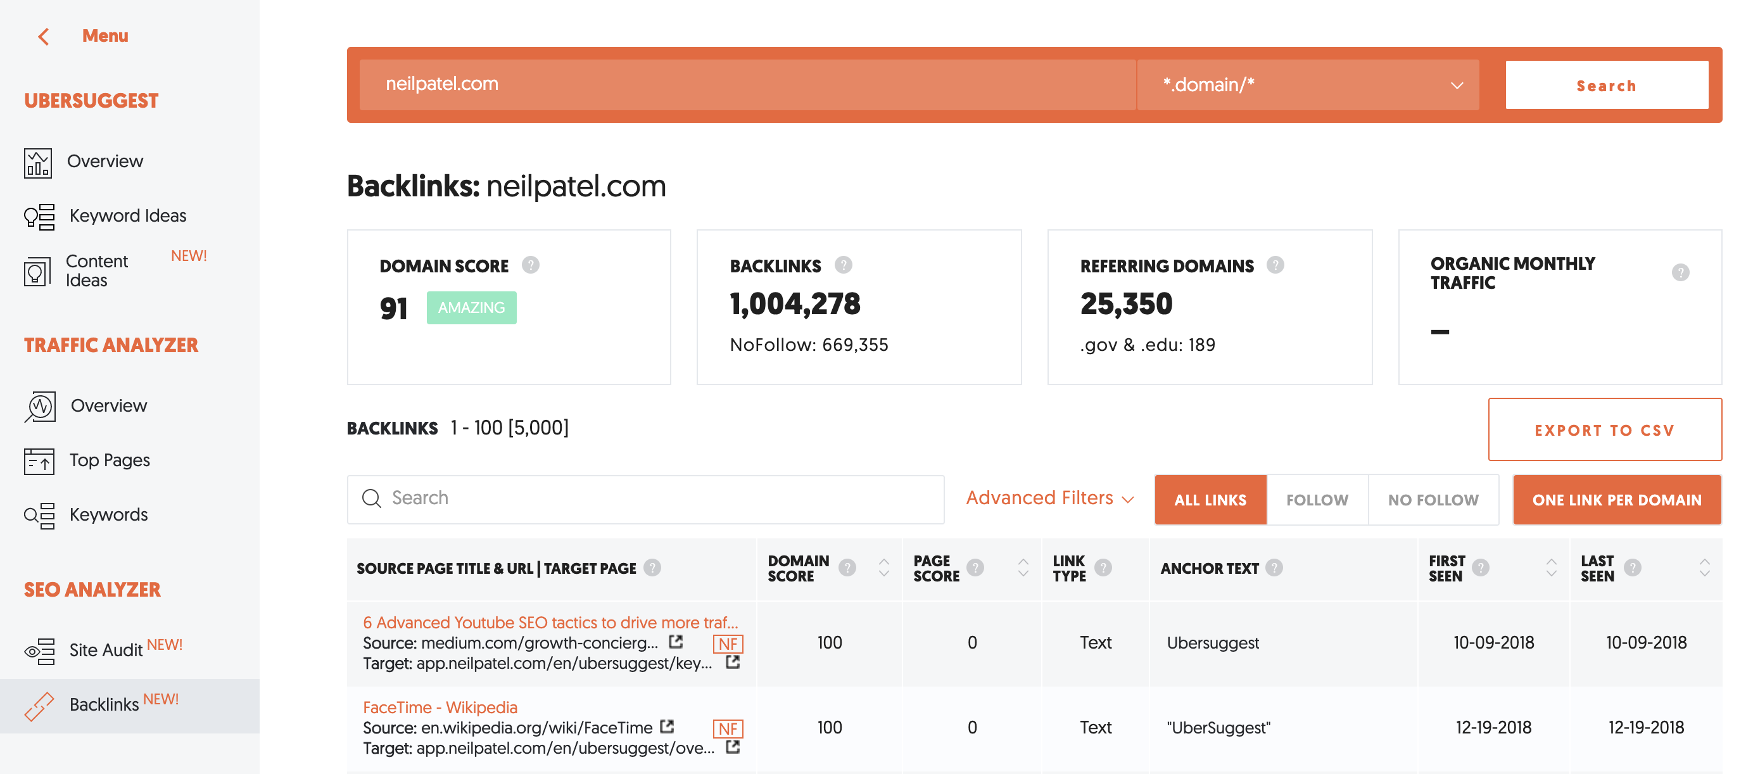Click the Top Pages icon
The height and width of the screenshot is (774, 1753).
tap(39, 461)
